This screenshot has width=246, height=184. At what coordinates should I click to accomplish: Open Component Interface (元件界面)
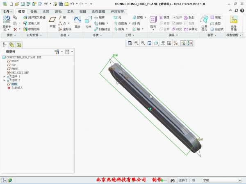point(234,23)
